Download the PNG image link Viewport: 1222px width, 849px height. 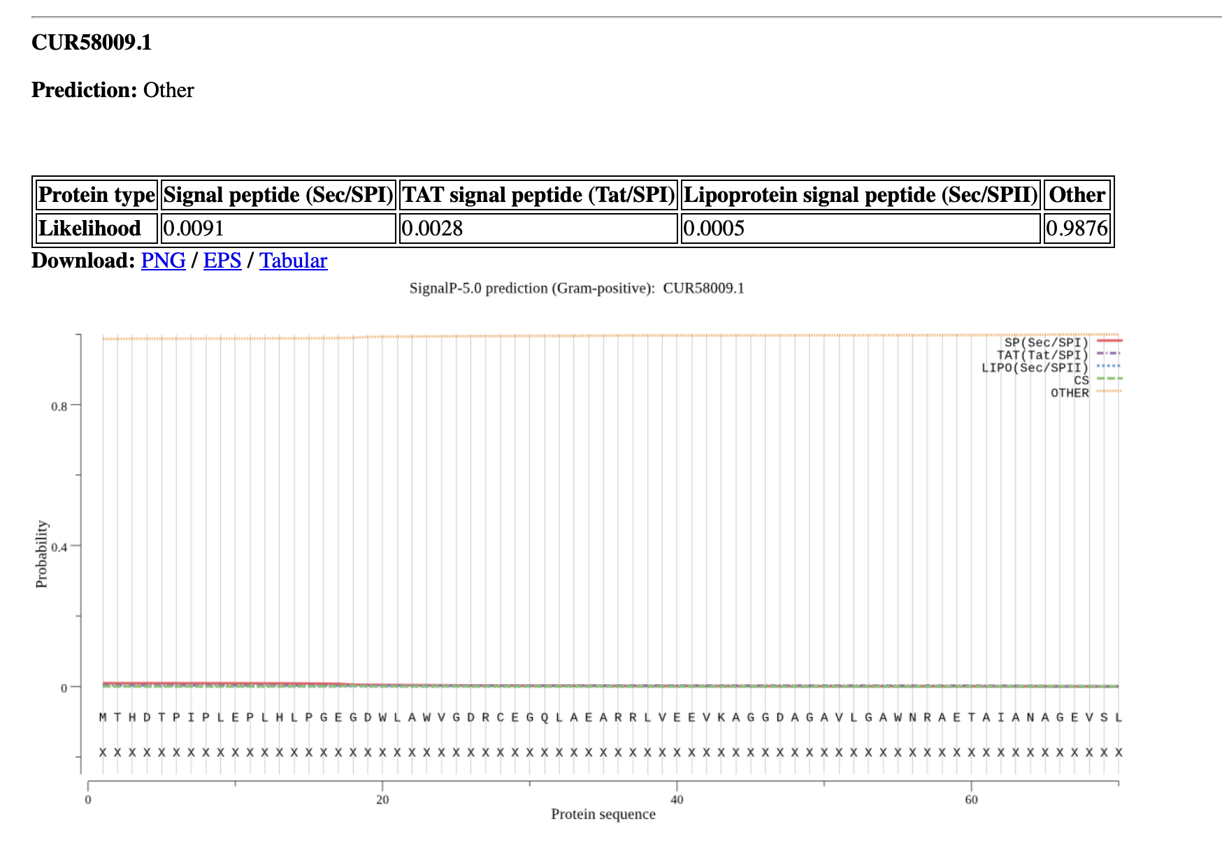pyautogui.click(x=163, y=261)
